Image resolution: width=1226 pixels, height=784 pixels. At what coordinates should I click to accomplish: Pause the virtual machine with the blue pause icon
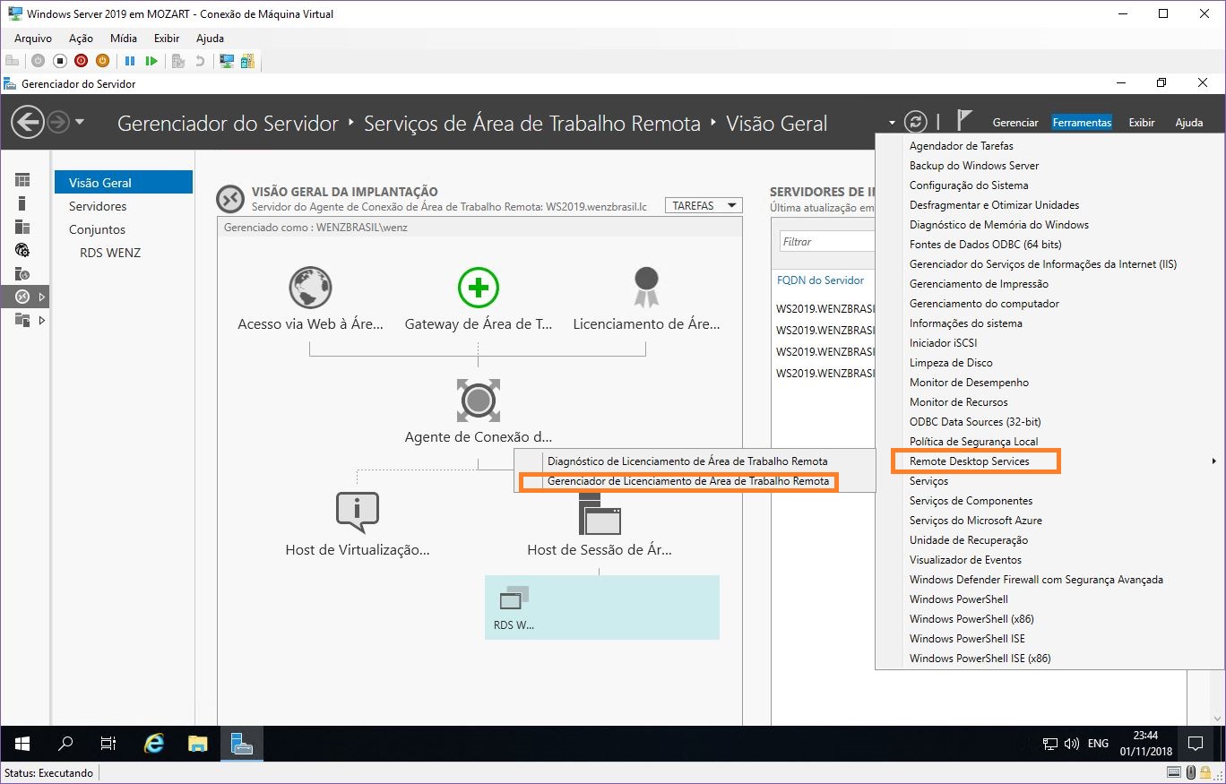point(130,61)
